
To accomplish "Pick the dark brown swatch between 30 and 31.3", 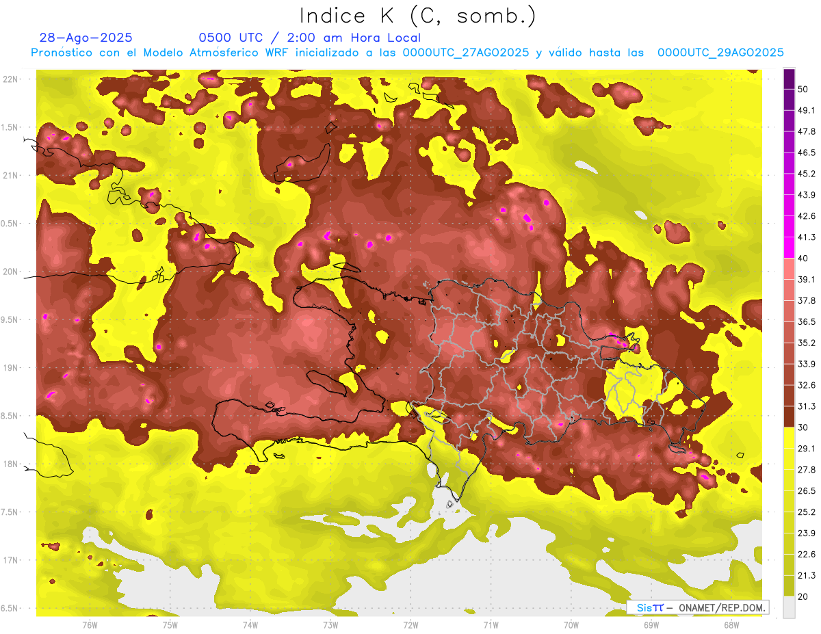I will tap(789, 417).
